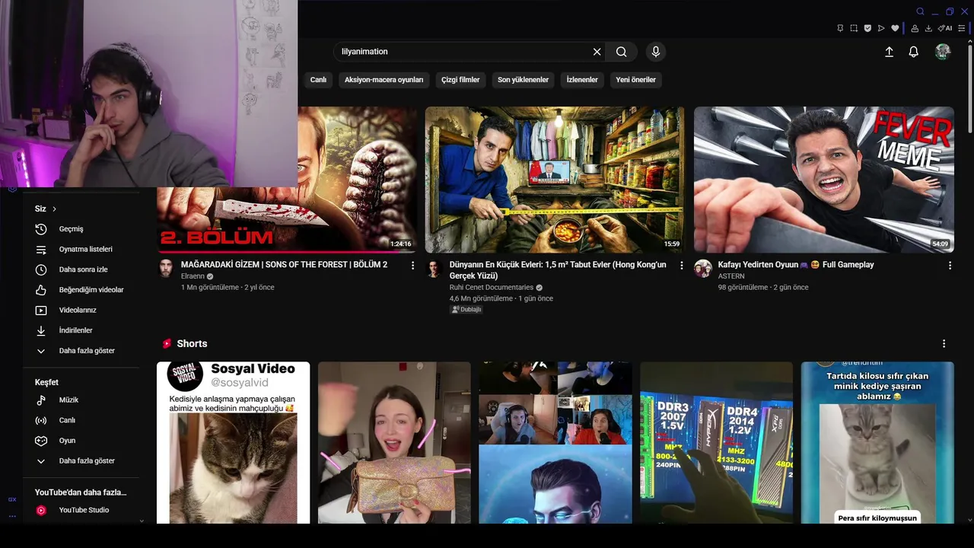This screenshot has height=548, width=974.
Task: Take a snapshot with the browser snapshot icon
Action: 854,28
